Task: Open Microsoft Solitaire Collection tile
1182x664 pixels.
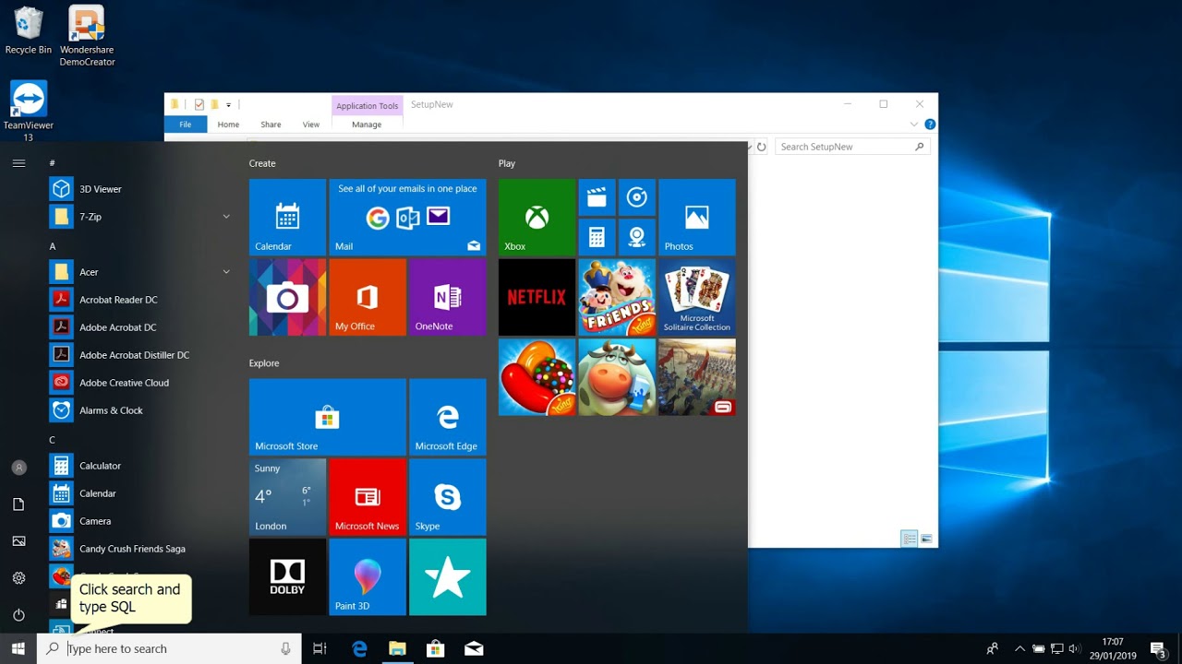Action: pos(697,297)
